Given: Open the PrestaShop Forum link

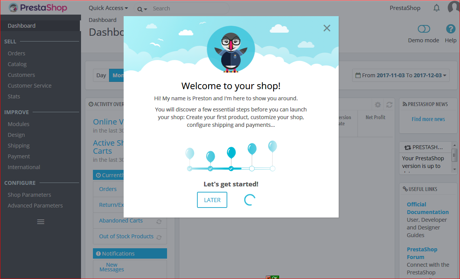Looking at the screenshot, I should pyautogui.click(x=422, y=253).
